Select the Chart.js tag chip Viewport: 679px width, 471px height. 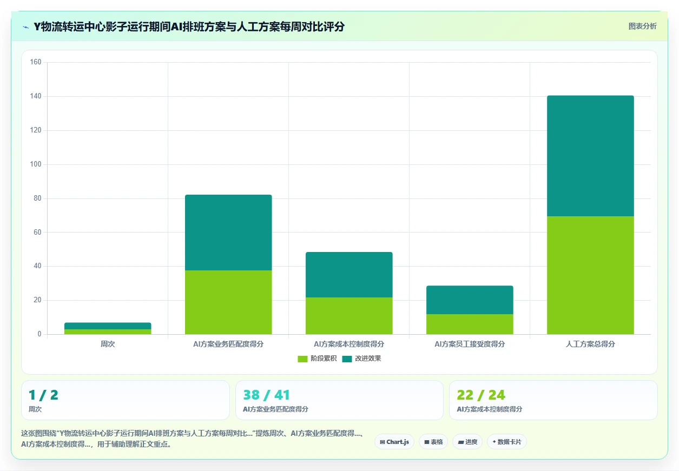pos(394,442)
